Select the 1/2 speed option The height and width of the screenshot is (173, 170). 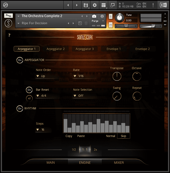pyautogui.click(x=74, y=150)
